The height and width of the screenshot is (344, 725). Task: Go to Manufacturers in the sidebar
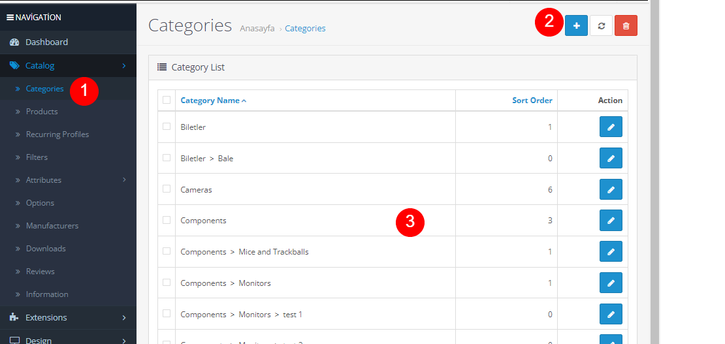point(52,226)
